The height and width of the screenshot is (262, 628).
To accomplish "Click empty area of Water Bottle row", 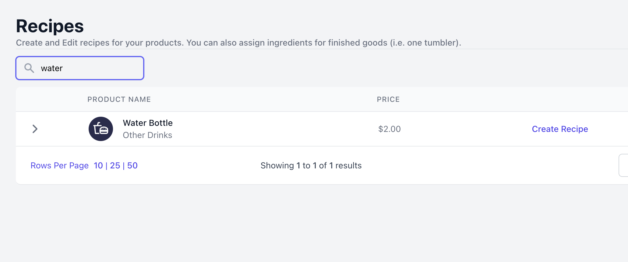I will click(274, 129).
